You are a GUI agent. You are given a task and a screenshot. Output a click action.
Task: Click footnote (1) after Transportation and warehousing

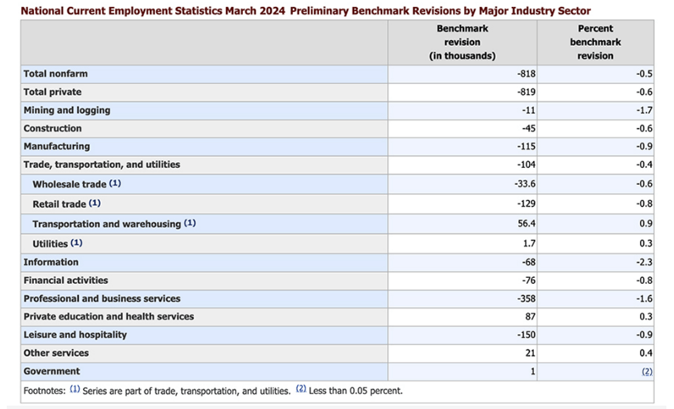(190, 224)
